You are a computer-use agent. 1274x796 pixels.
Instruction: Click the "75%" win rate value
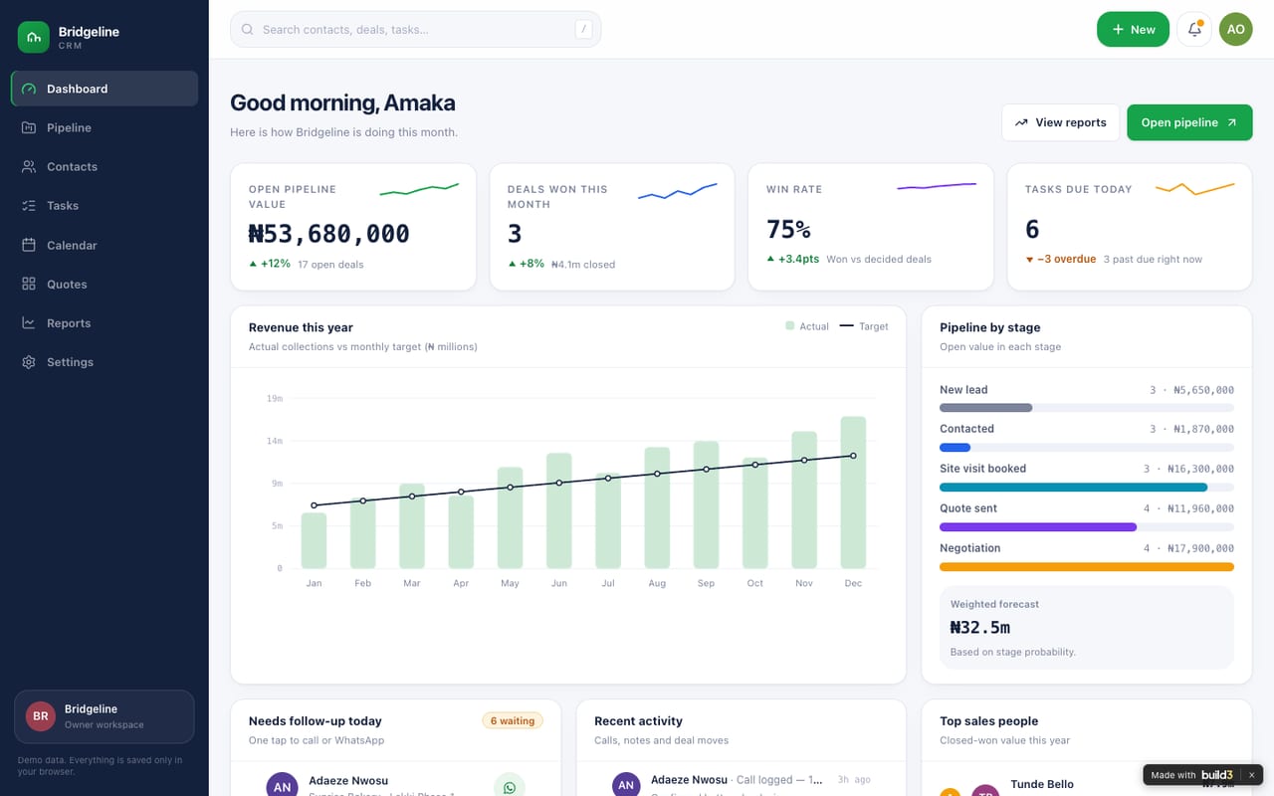click(788, 230)
